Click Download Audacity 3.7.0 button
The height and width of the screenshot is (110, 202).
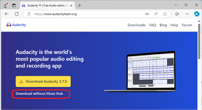pyautogui.click(x=43, y=81)
